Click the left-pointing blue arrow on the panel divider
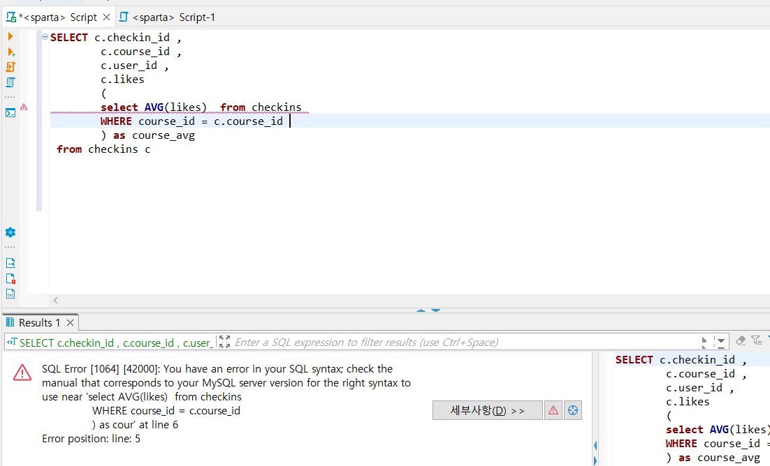The height and width of the screenshot is (466, 770). [595, 445]
